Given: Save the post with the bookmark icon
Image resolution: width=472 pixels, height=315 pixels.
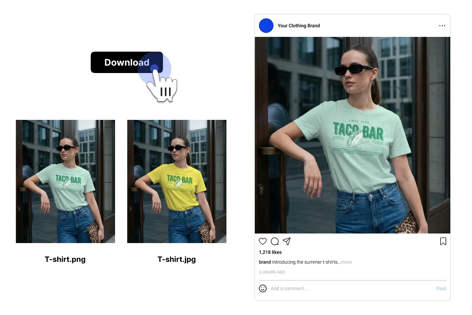Looking at the screenshot, I should 443,241.
